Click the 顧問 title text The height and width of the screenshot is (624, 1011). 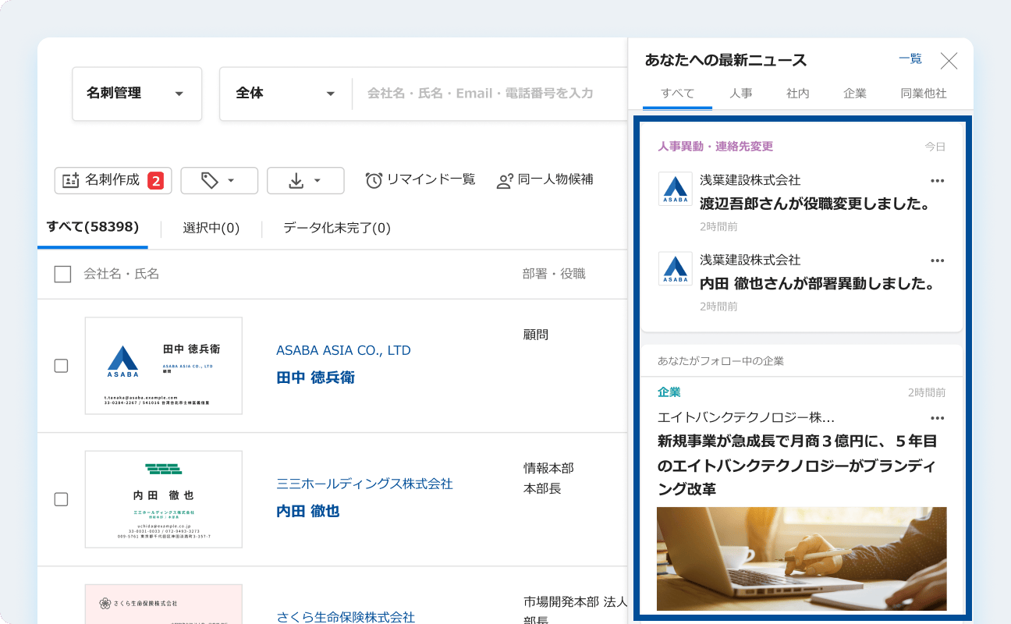pyautogui.click(x=536, y=335)
